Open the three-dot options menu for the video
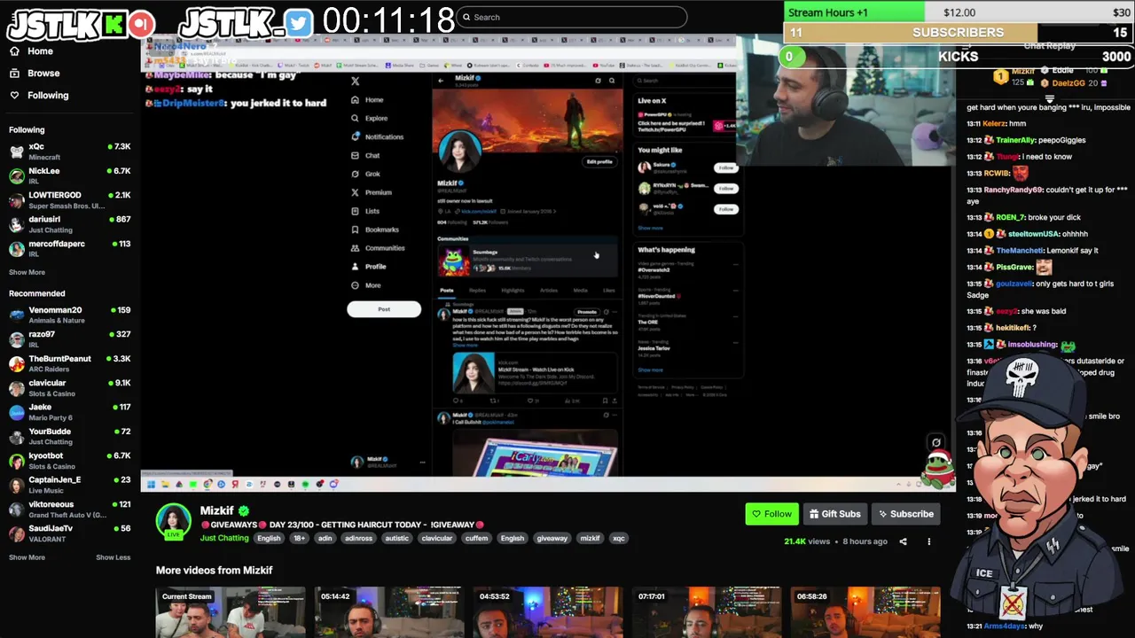Viewport: 1135px width, 638px height. [929, 541]
